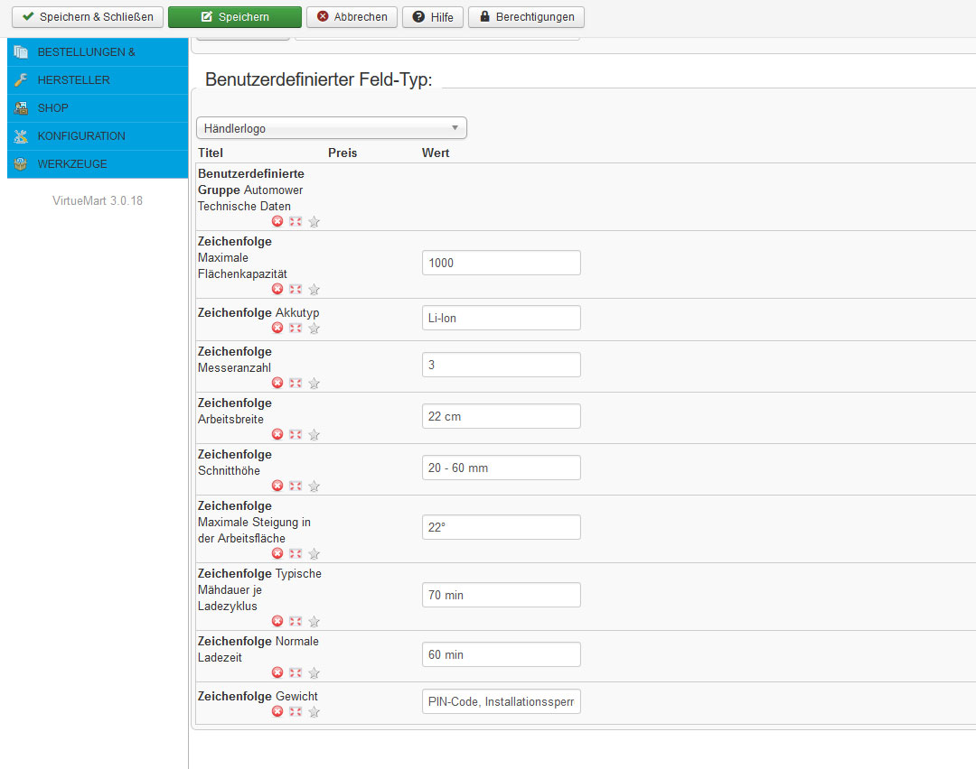Open the Händlerlogo field type dropdown
The height and width of the screenshot is (769, 976).
click(331, 128)
